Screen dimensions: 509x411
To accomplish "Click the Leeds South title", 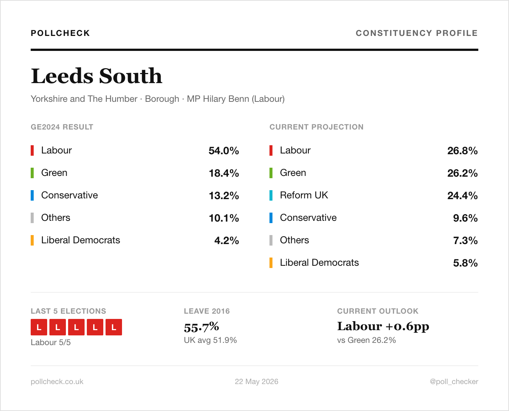I will [x=97, y=76].
